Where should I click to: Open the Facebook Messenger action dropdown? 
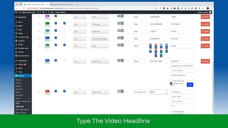(x=100, y=39)
